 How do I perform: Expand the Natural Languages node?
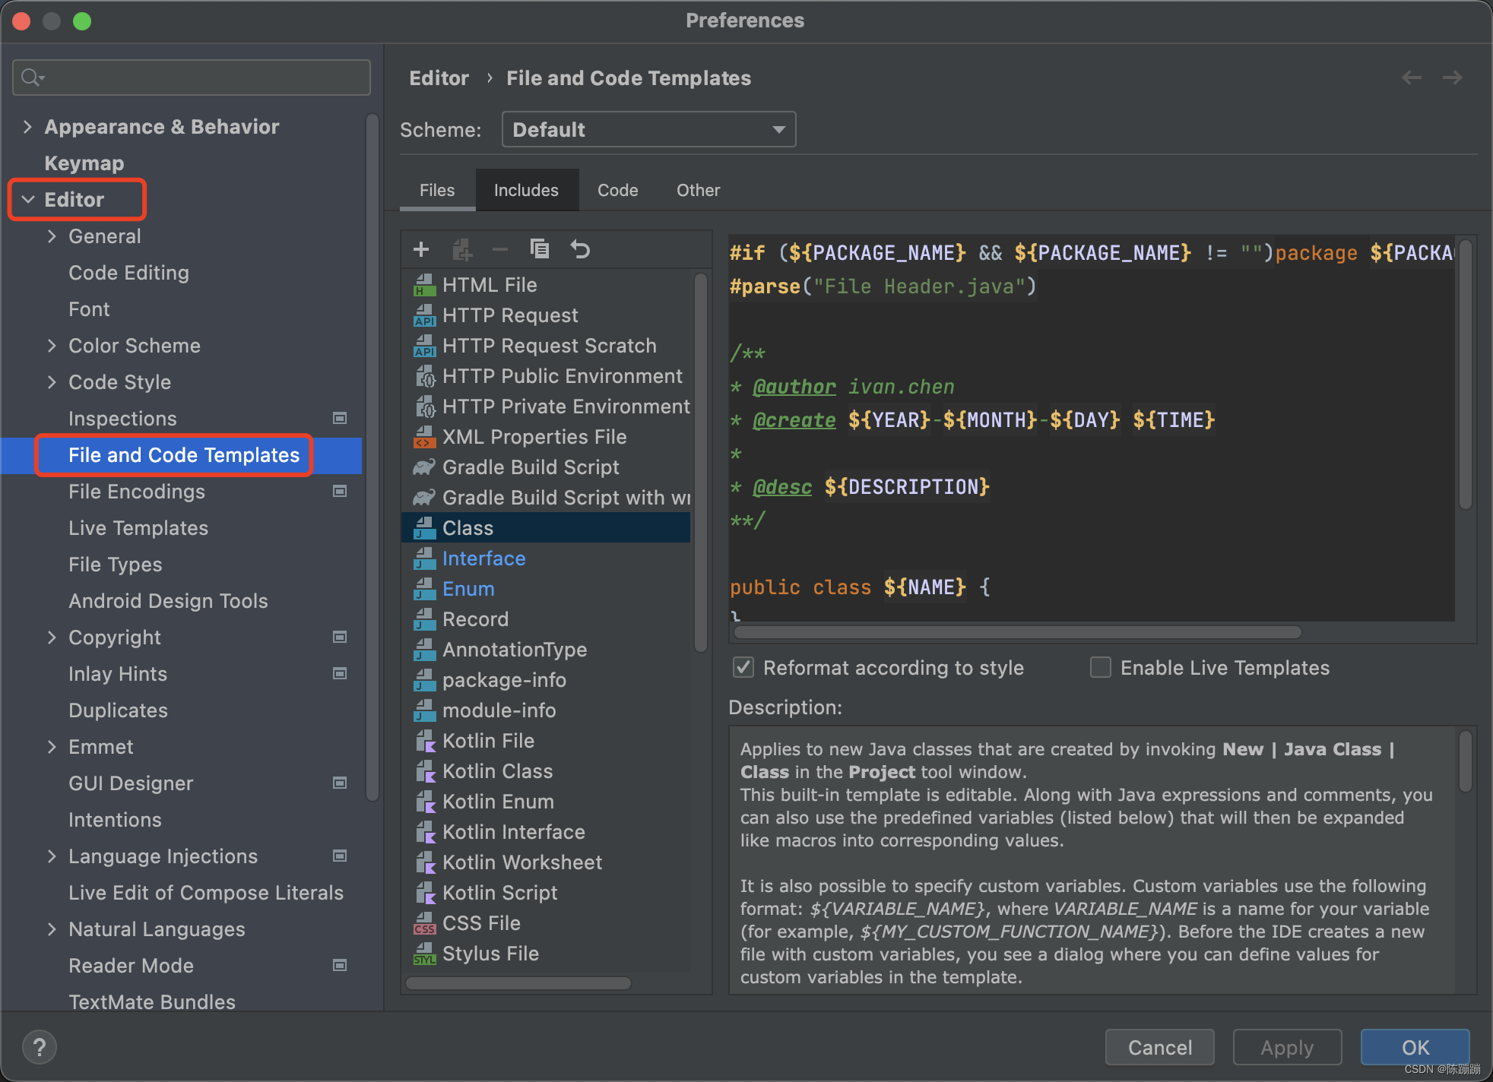(52, 929)
